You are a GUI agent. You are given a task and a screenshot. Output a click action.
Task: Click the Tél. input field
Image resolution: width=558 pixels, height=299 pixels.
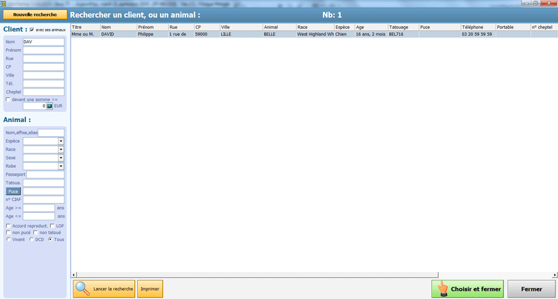(x=43, y=84)
